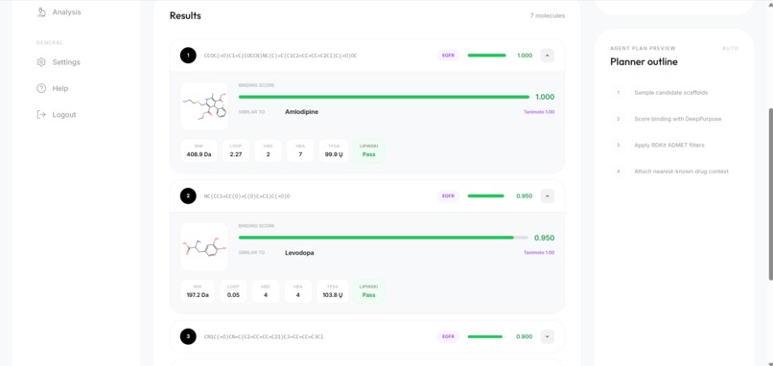Image resolution: width=773 pixels, height=366 pixels.
Task: Click the SMILES string of result 2
Action: click(247, 196)
